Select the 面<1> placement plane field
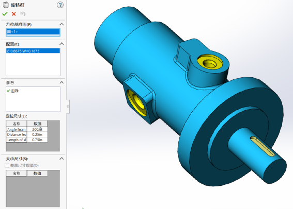Screen dimensions: 293x209 (x=33, y=32)
